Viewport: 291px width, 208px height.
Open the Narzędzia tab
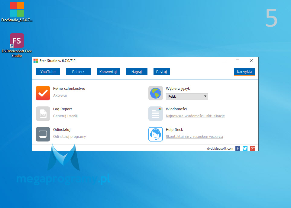pyautogui.click(x=244, y=72)
